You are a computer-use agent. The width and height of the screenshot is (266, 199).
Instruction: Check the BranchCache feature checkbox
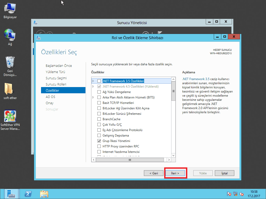tap(99, 119)
